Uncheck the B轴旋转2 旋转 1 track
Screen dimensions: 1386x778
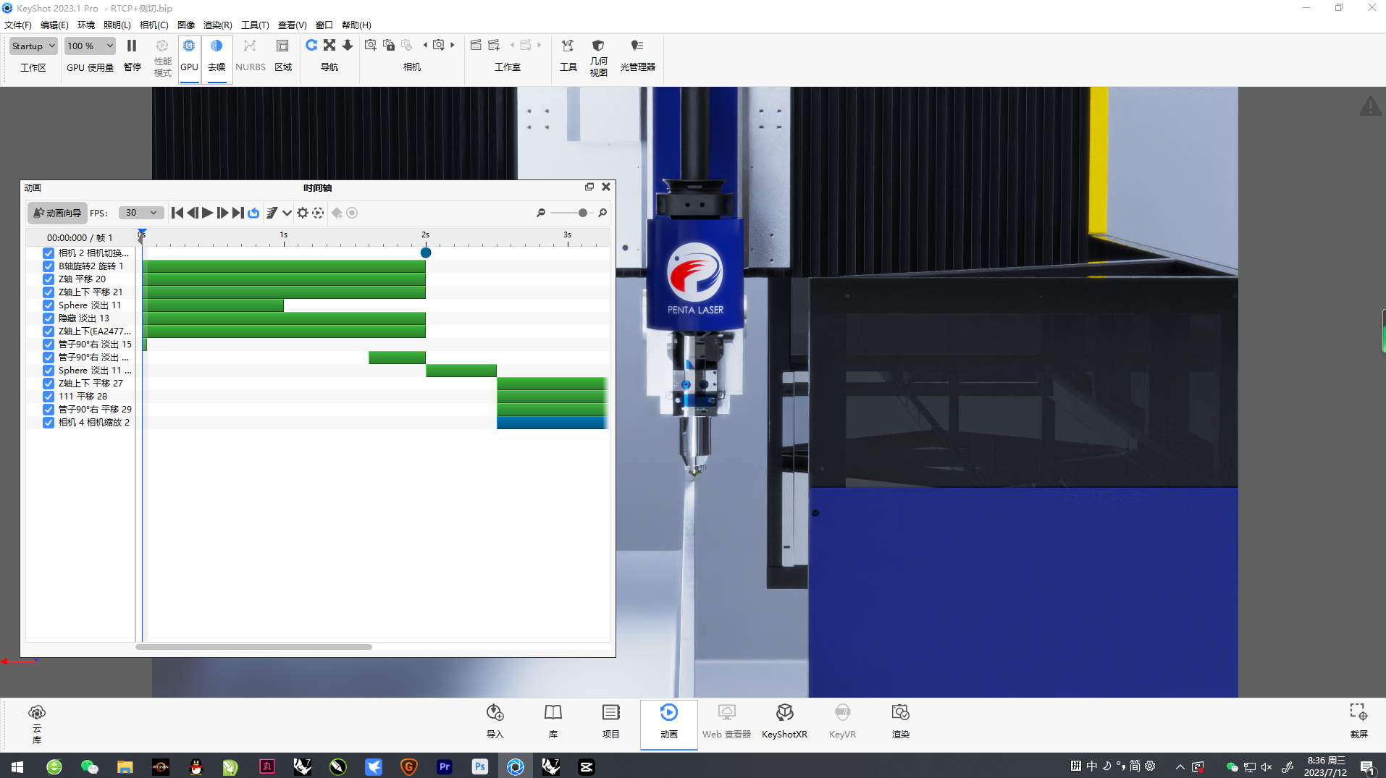[48, 266]
